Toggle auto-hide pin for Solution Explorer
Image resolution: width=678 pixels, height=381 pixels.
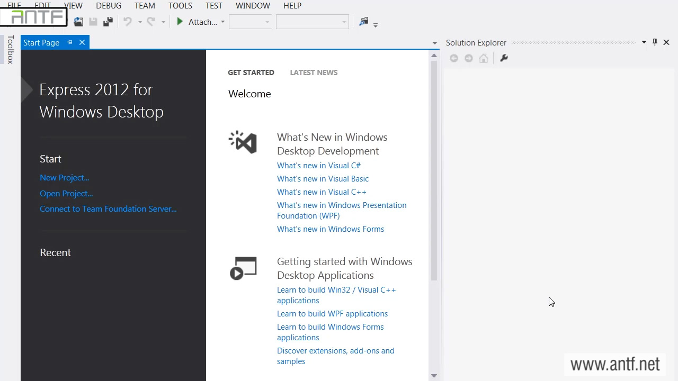(x=655, y=42)
